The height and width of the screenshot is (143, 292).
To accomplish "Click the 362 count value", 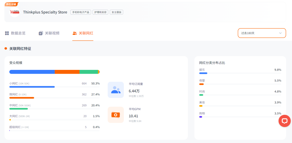I will pos(84,95).
